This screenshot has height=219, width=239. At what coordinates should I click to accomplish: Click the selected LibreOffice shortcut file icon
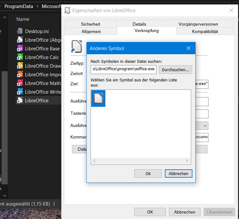point(20,101)
